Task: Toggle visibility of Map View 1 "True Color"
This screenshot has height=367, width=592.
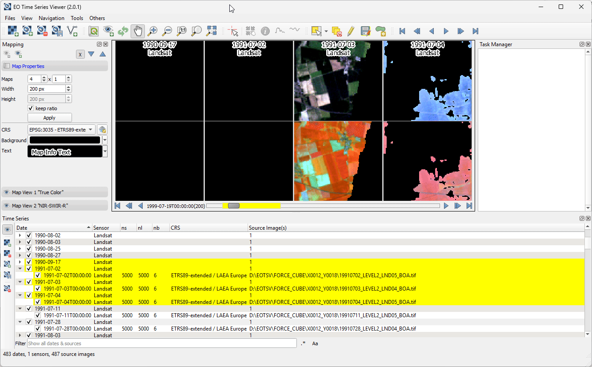Action: tap(7, 192)
